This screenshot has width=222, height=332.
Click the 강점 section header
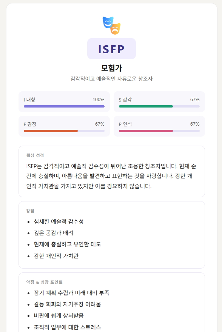point(30,211)
